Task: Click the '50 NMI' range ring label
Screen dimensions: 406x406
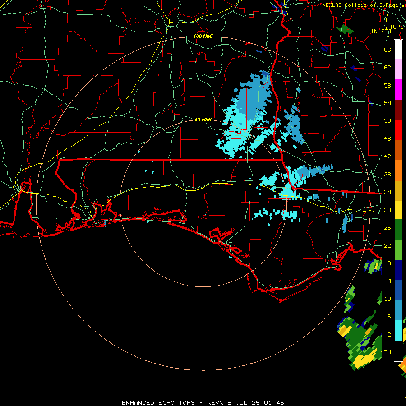Action: coord(203,120)
